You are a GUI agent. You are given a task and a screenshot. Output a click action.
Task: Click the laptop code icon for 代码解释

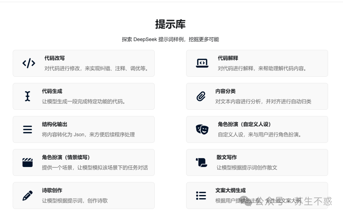tap(202, 63)
